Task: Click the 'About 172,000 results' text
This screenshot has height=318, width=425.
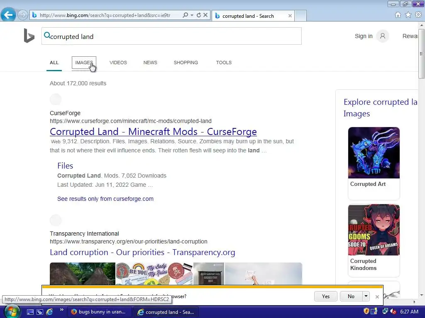Action: pyautogui.click(x=78, y=83)
